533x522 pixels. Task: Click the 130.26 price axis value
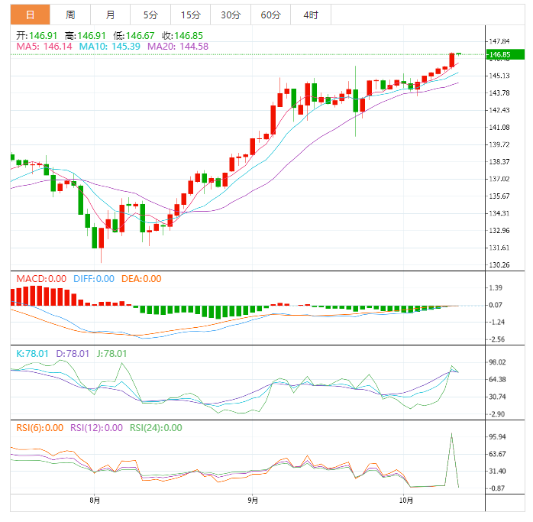(x=499, y=264)
